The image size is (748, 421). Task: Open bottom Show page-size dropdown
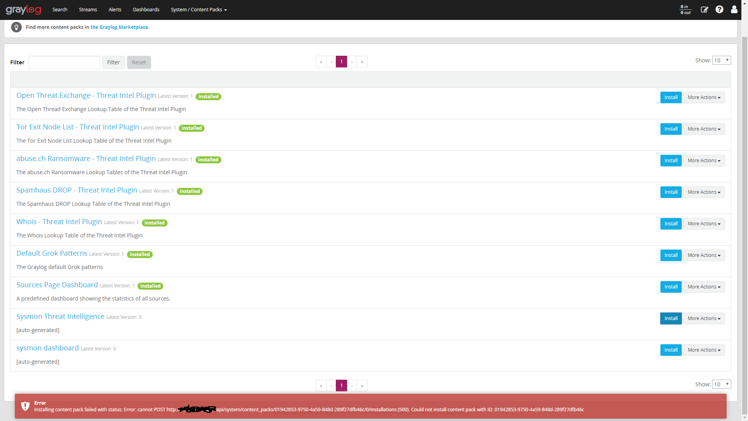[x=722, y=384]
